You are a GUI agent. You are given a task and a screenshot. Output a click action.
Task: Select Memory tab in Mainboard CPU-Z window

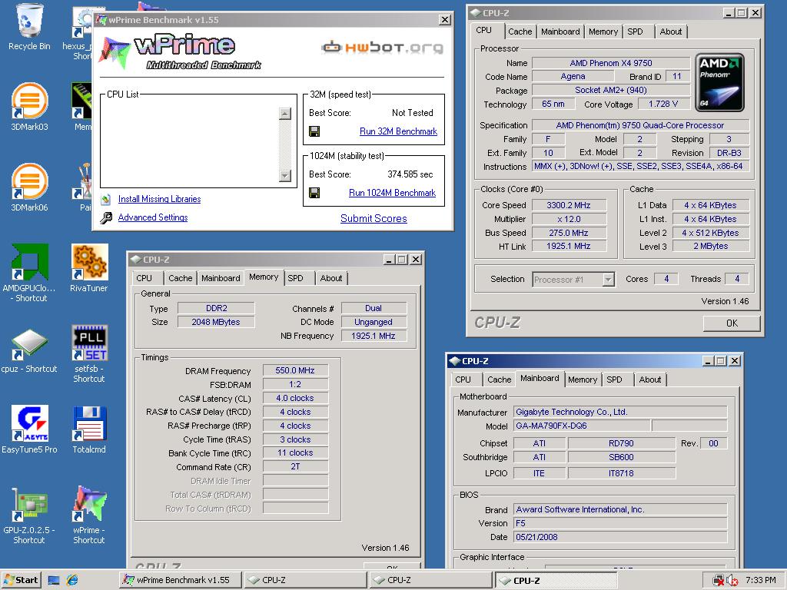[x=583, y=380]
